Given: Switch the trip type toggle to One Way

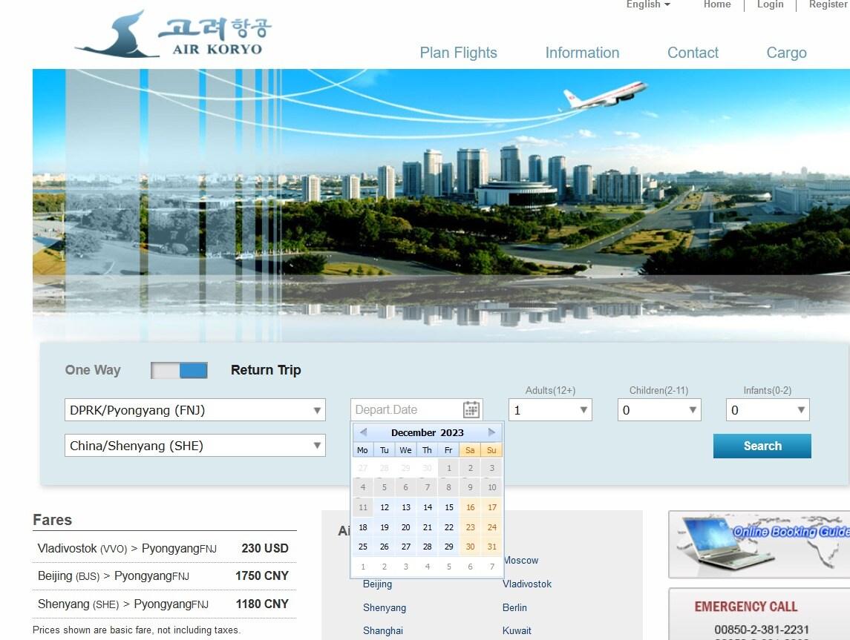Looking at the screenshot, I should pyautogui.click(x=163, y=369).
